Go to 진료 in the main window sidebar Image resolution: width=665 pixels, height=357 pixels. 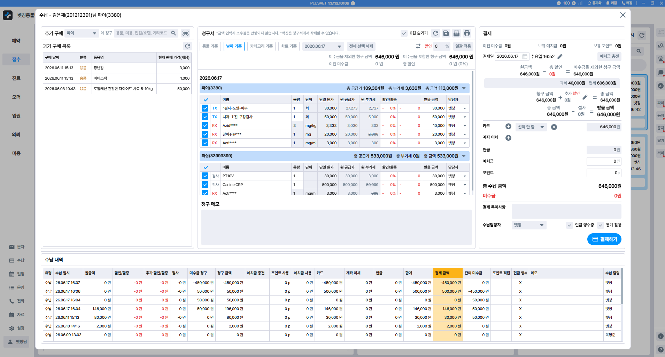[16, 78]
